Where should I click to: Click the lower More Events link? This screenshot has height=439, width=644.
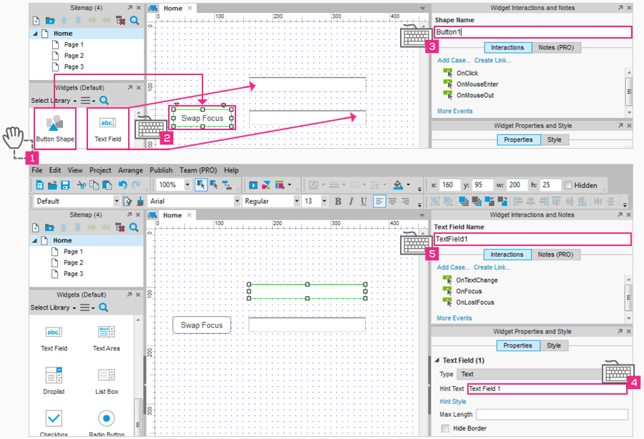[454, 318]
